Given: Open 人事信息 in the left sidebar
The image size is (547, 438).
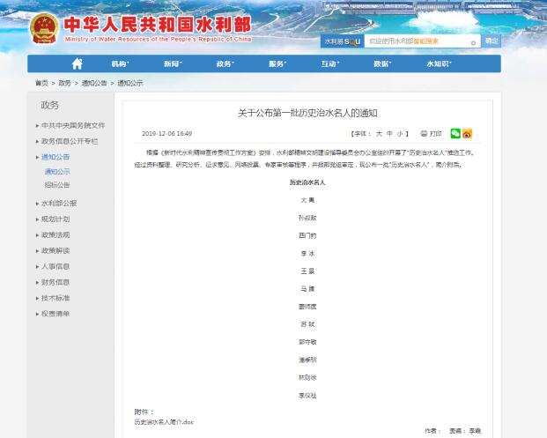Looking at the screenshot, I should [x=55, y=266].
